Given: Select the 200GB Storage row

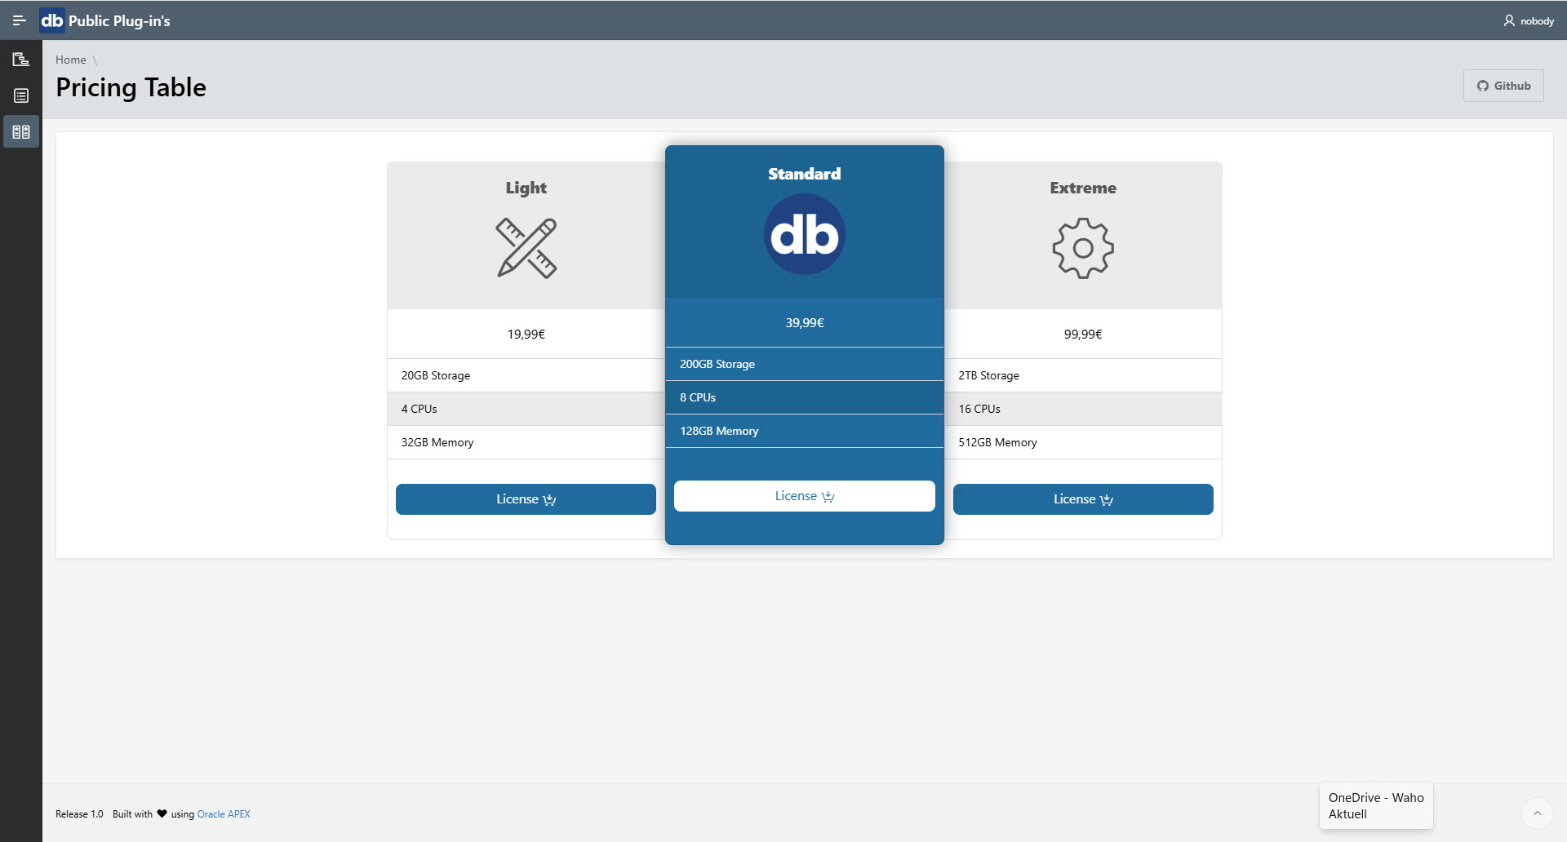Looking at the screenshot, I should click(804, 364).
